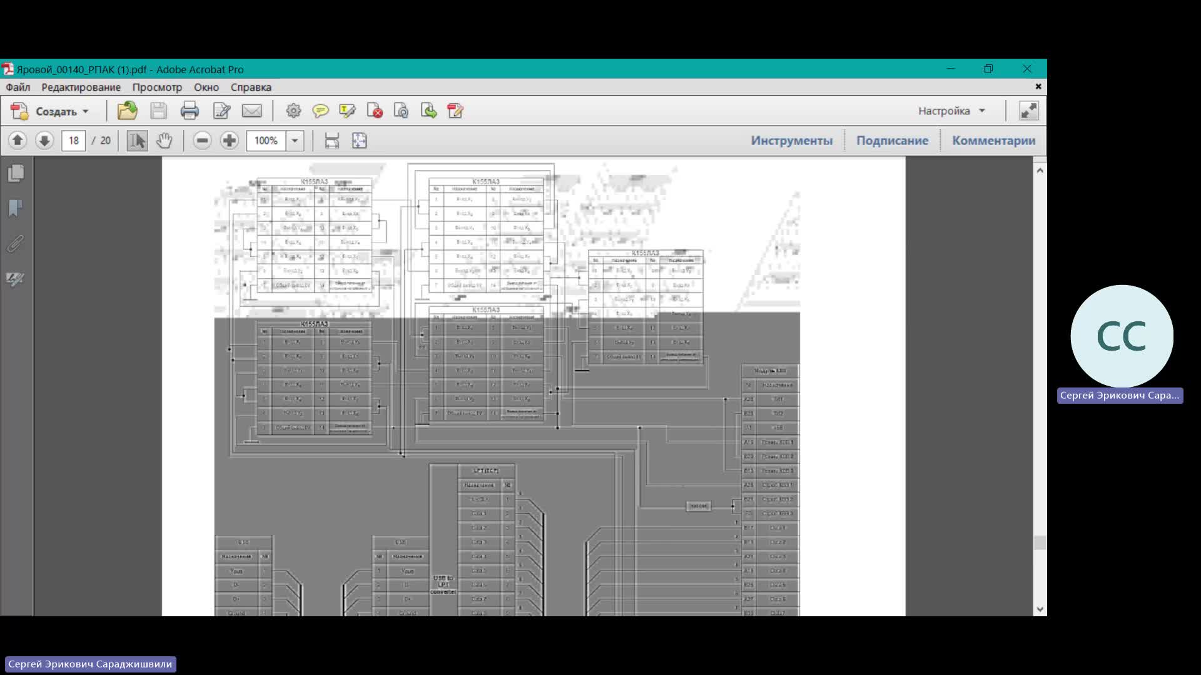The height and width of the screenshot is (675, 1201).
Task: Toggle fit full page view icon
Action: tap(360, 141)
